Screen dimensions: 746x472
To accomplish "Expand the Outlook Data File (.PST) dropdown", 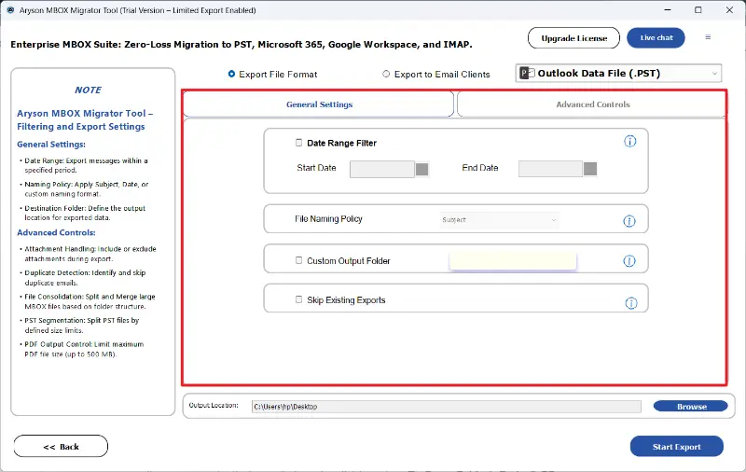I will tap(618, 74).
